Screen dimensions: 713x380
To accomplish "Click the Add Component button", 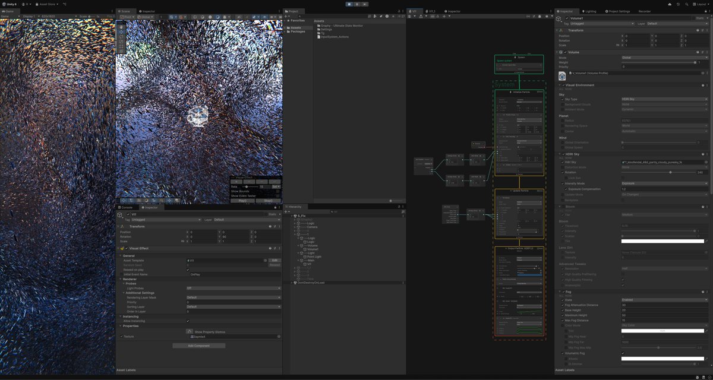I will tap(199, 346).
